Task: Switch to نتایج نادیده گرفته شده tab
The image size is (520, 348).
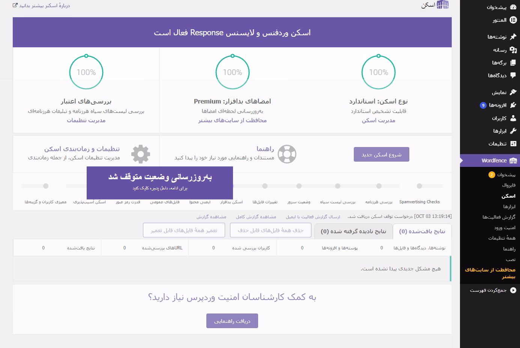Action: tap(353, 231)
